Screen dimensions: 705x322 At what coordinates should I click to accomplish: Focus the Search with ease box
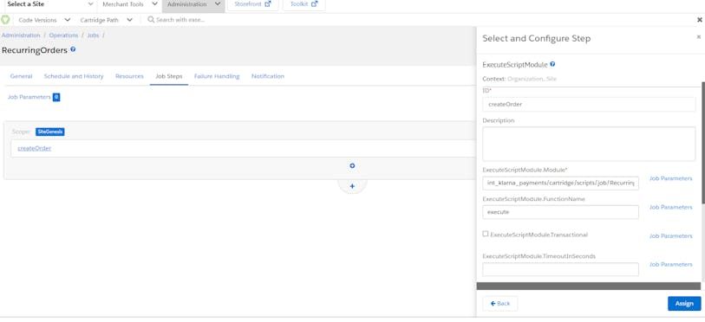(x=180, y=20)
